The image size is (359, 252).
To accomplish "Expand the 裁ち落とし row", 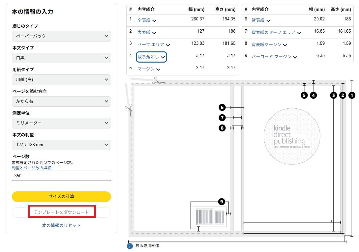I will (151, 57).
